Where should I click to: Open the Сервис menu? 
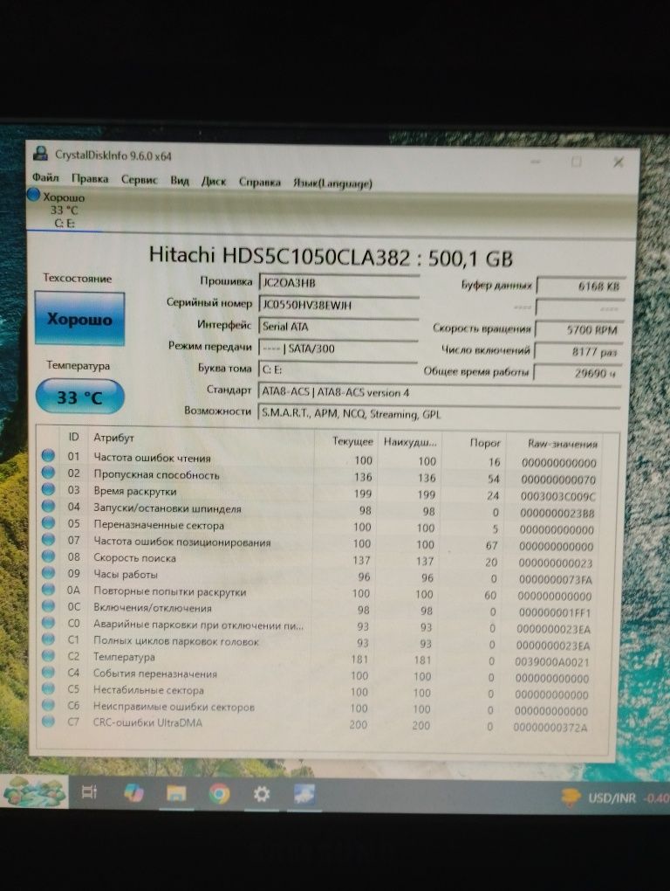click(x=139, y=180)
